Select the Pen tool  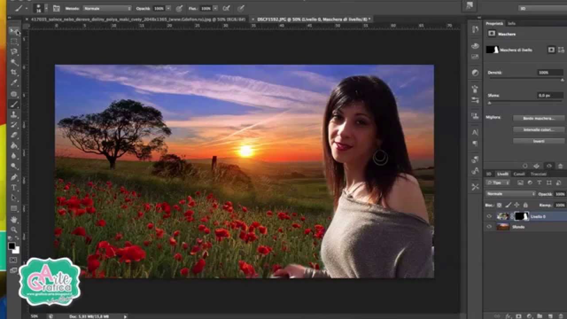tap(14, 177)
